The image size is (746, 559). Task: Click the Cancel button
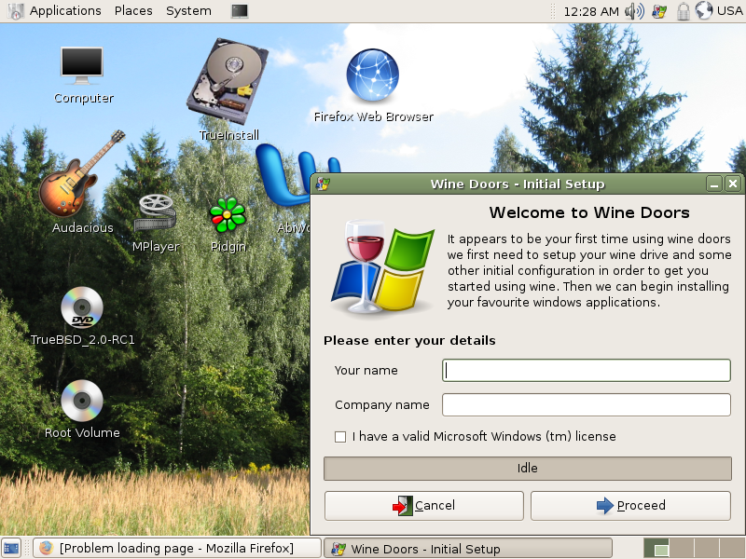pyautogui.click(x=424, y=506)
